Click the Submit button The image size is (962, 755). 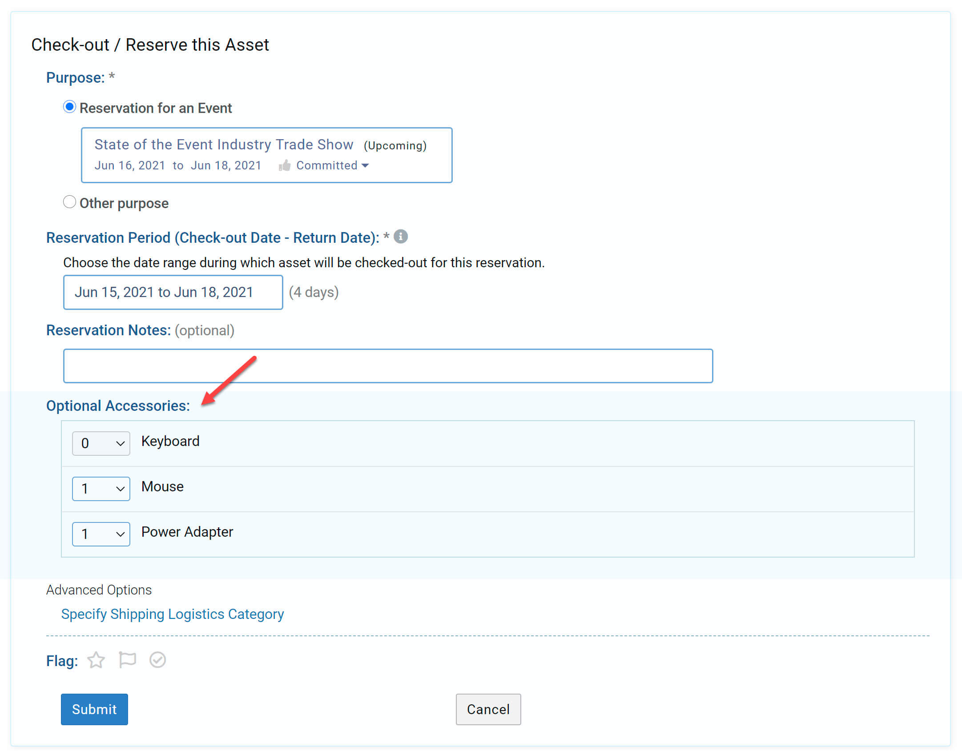94,709
